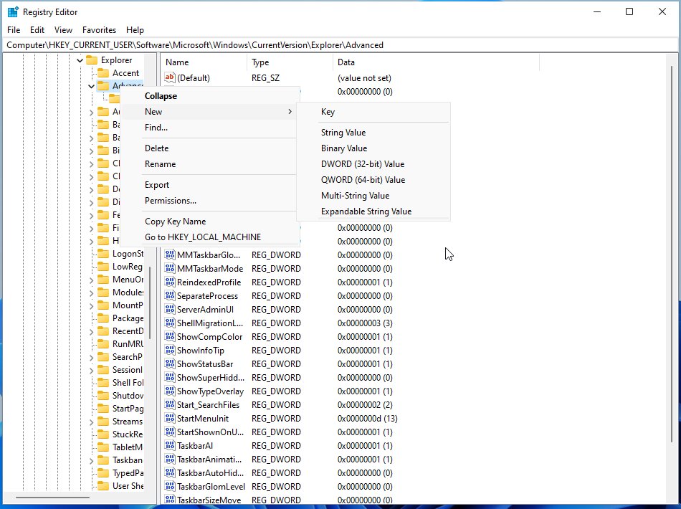This screenshot has width=681, height=509.
Task: Open the View menu
Action: coord(63,30)
